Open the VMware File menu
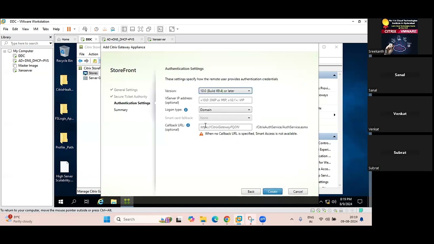 6,29
